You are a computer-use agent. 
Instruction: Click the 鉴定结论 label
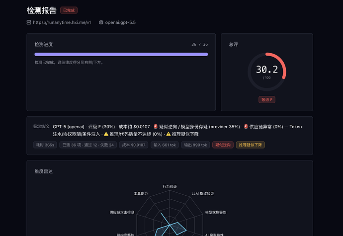click(41, 126)
